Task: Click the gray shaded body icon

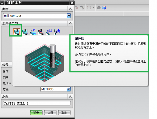Action: coord(99,8)
